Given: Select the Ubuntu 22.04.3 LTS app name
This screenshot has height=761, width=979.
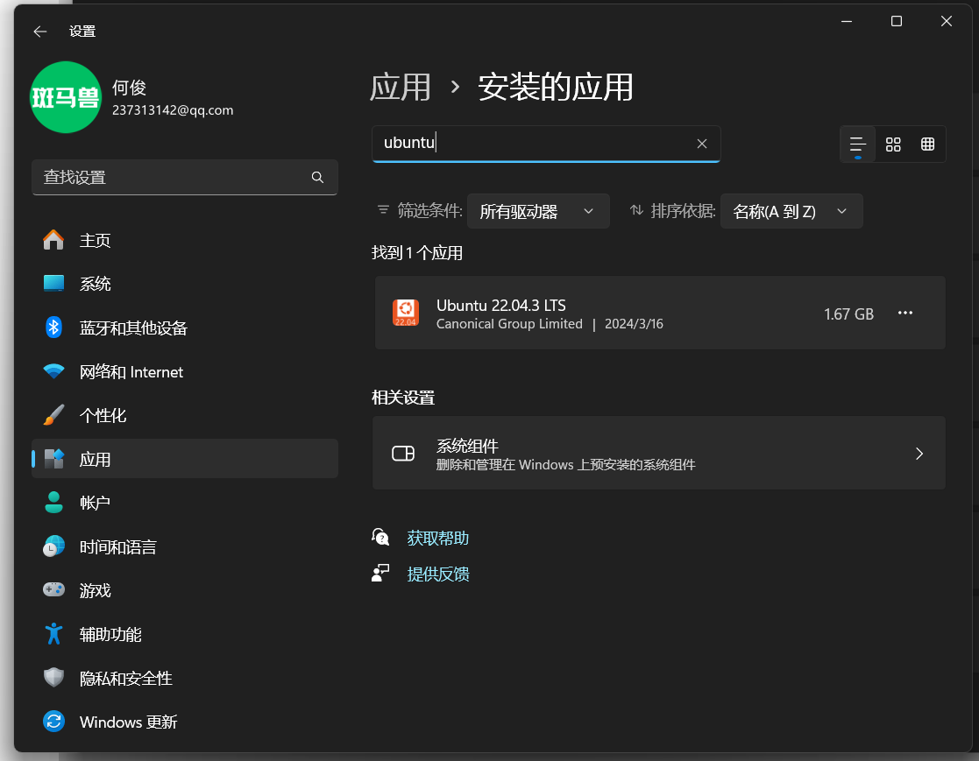Looking at the screenshot, I should click(500, 305).
